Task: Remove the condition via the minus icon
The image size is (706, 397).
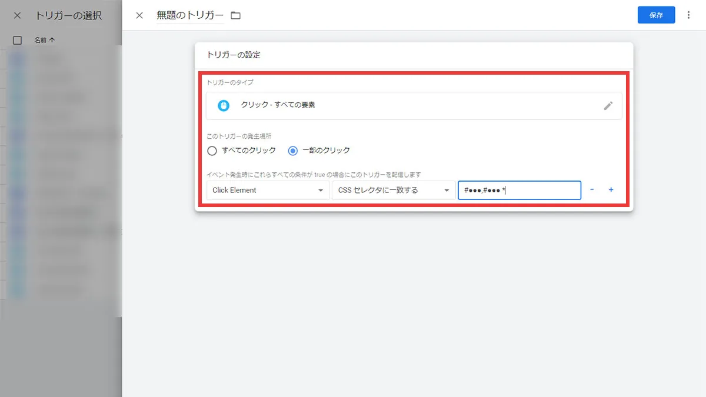Action: tap(592, 190)
